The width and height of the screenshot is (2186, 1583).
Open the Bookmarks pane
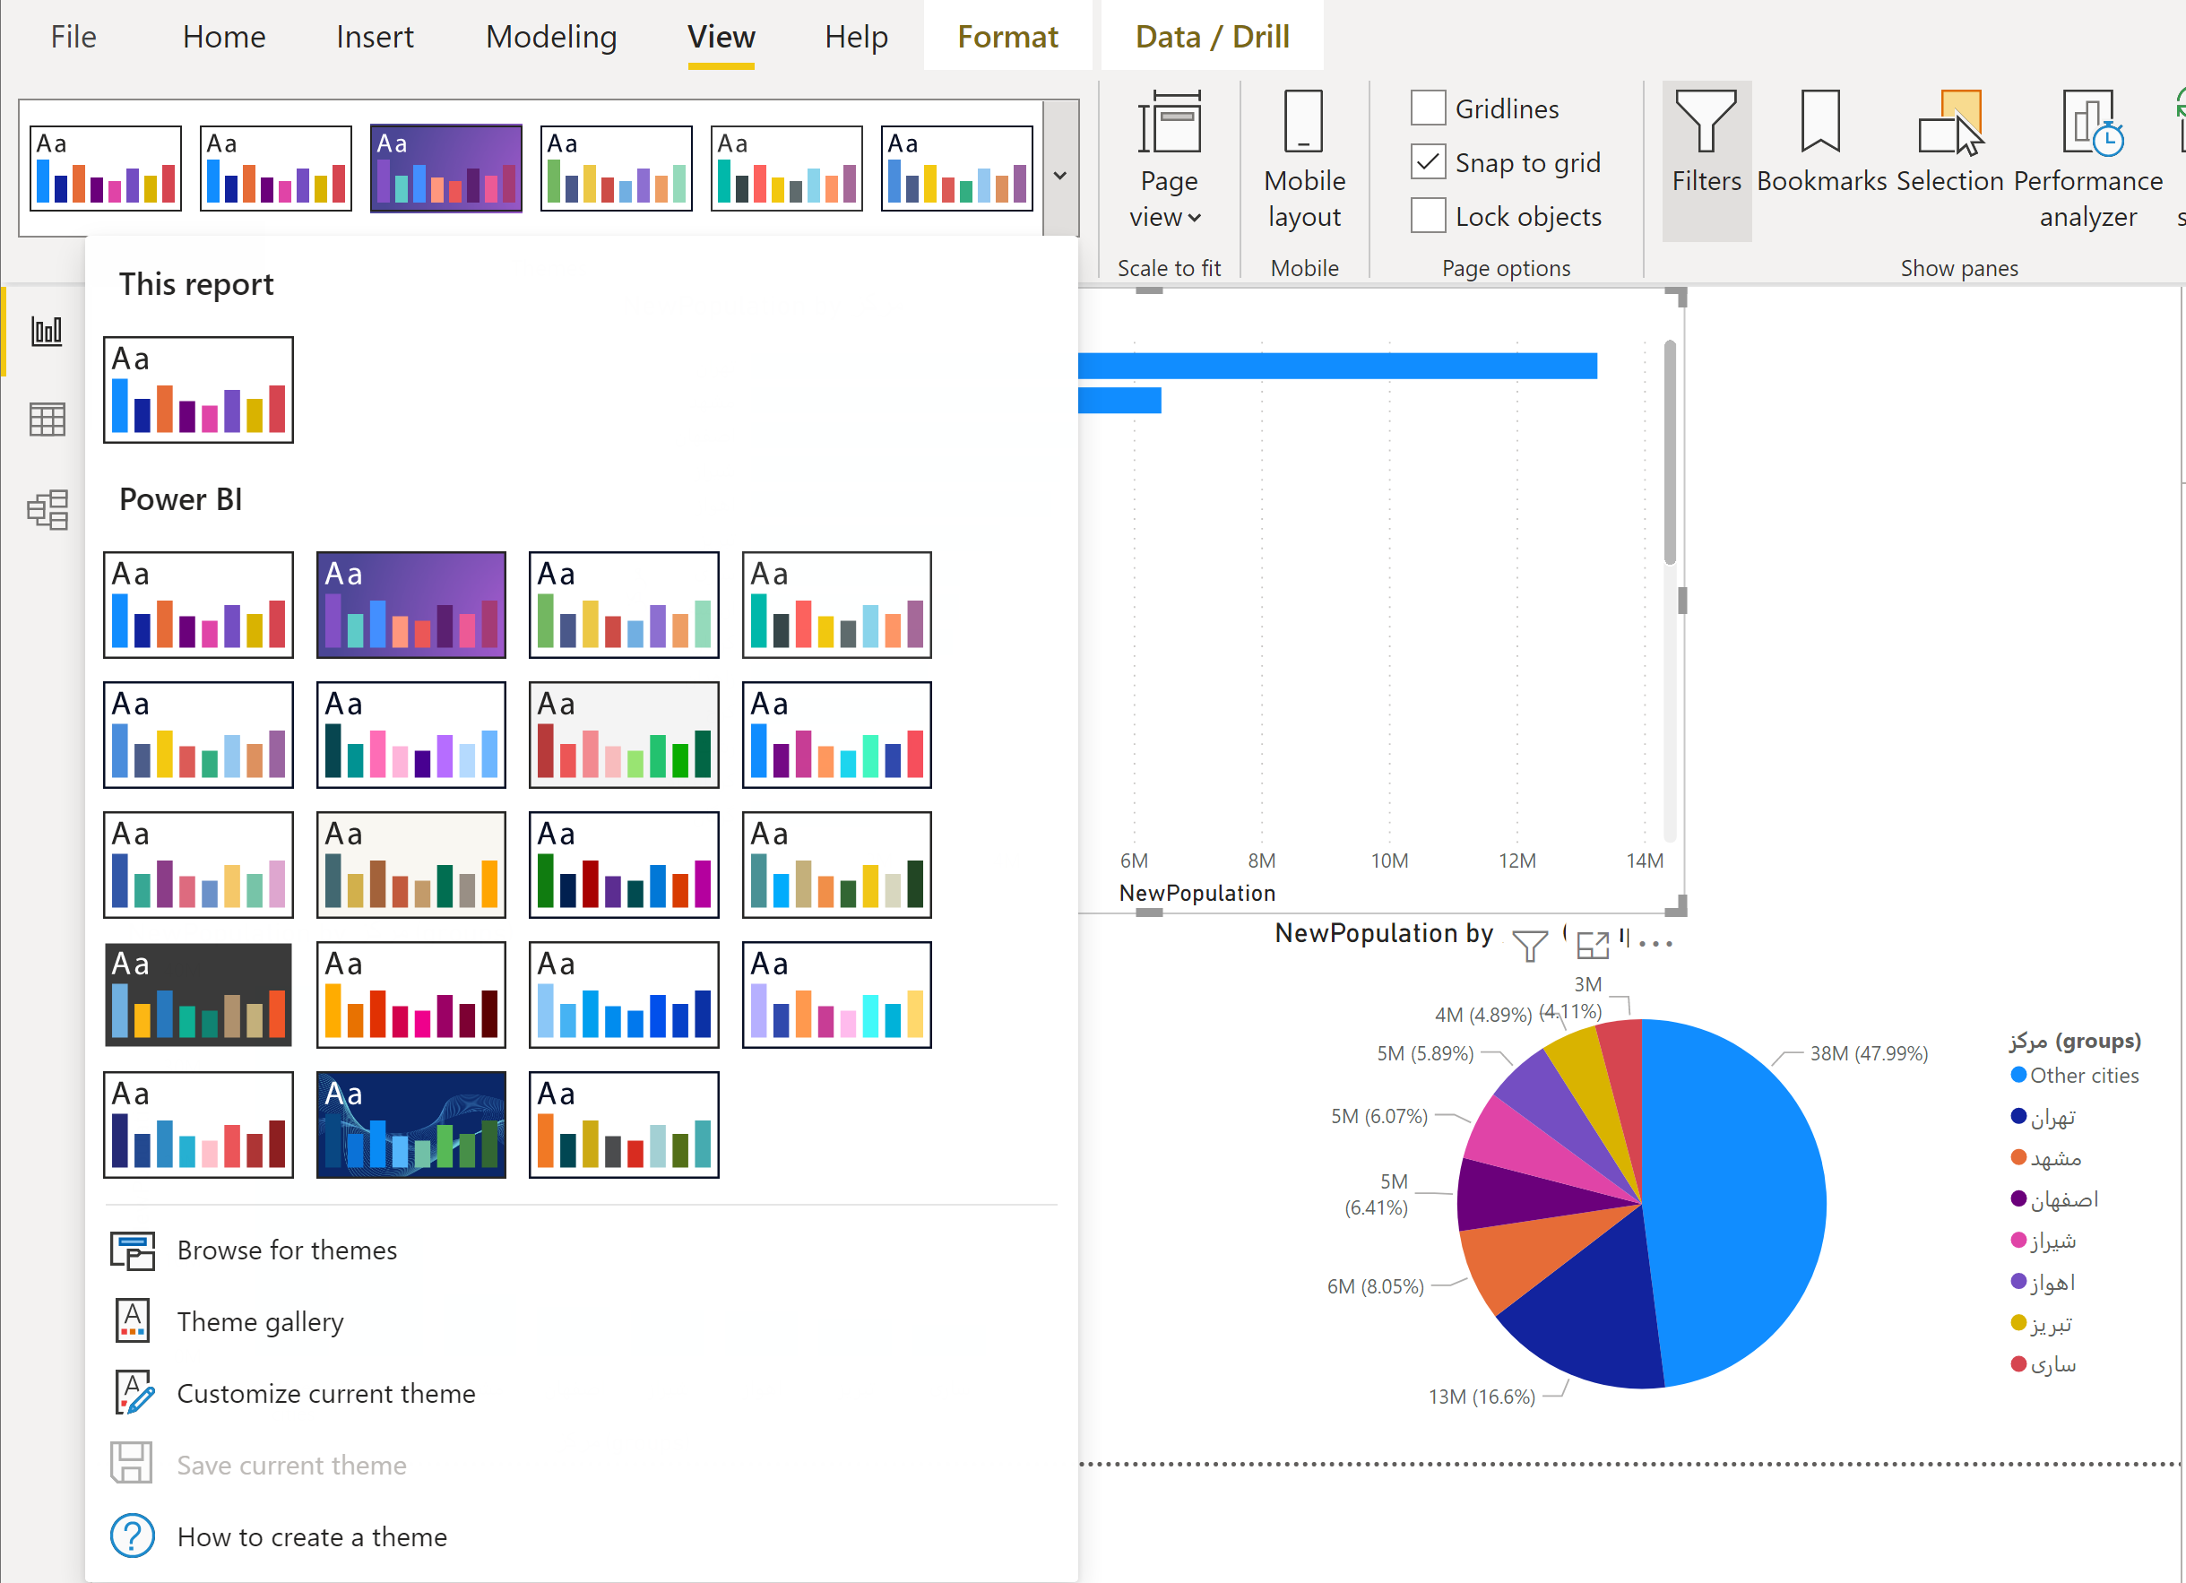pos(1819,144)
